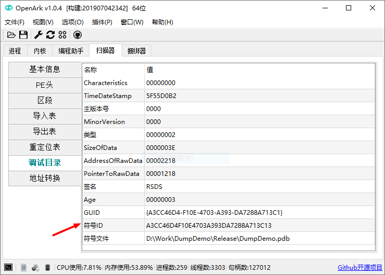This screenshot has height=275, width=385.
Task: Open the 窗口(W) menu
Action: tap(132, 22)
